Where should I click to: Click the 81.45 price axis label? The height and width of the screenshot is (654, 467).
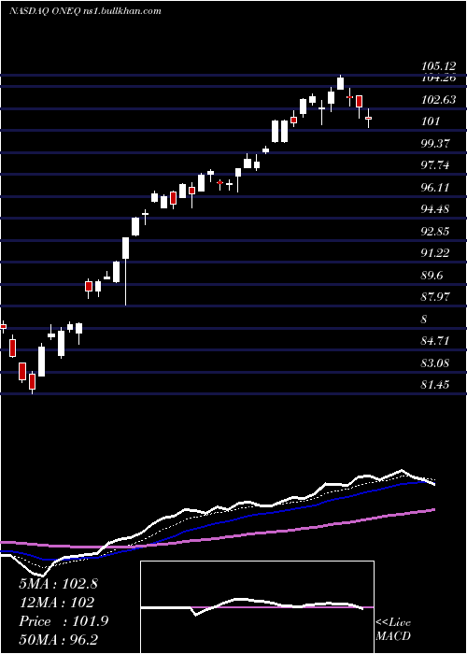coord(435,385)
